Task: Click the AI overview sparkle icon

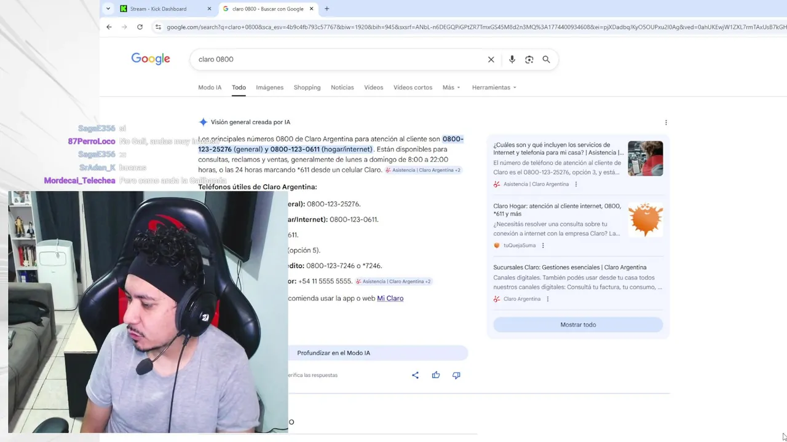Action: (203, 122)
